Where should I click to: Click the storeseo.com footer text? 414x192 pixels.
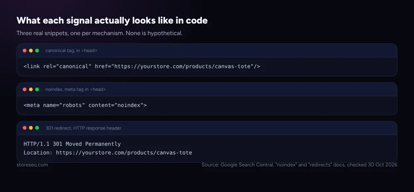[32, 165]
